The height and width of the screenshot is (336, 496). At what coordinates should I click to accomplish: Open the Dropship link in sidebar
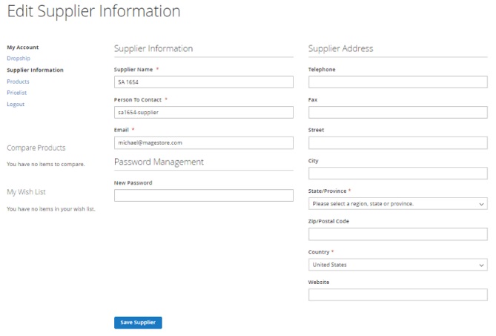(19, 58)
